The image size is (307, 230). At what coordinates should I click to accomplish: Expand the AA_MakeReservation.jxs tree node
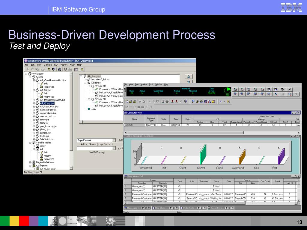[34, 100]
